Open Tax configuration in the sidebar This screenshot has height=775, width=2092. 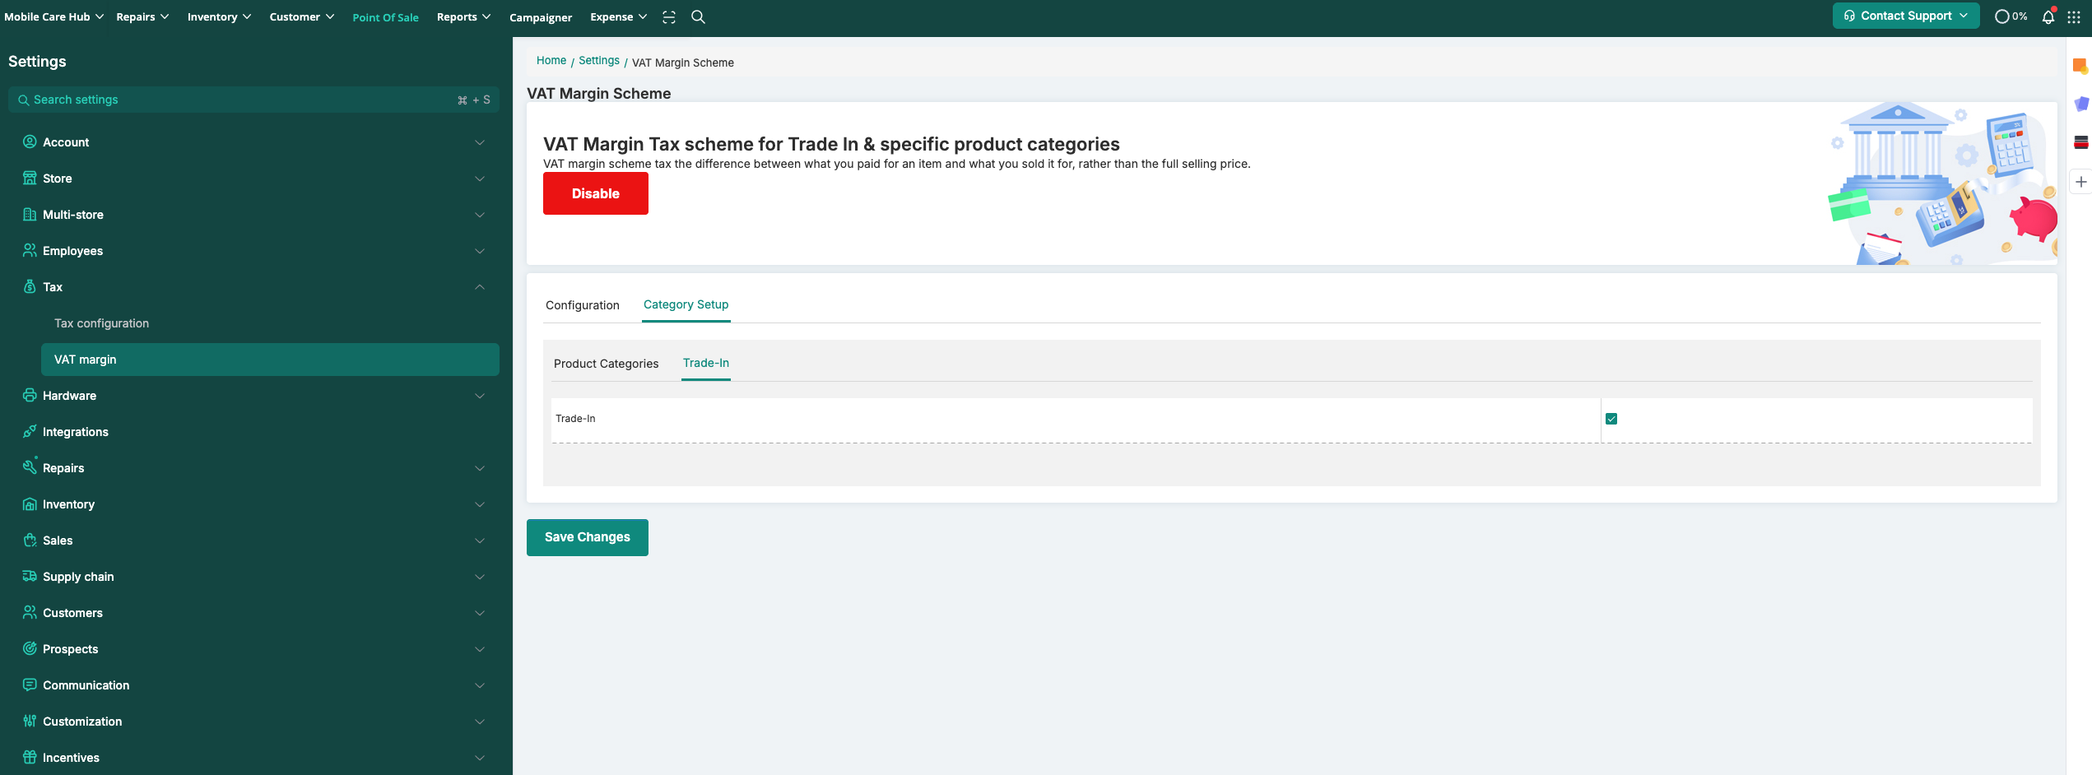click(x=101, y=323)
